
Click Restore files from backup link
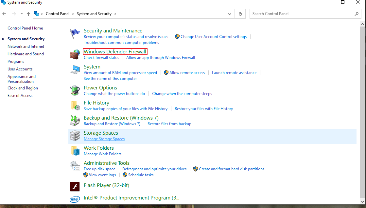click(x=169, y=124)
